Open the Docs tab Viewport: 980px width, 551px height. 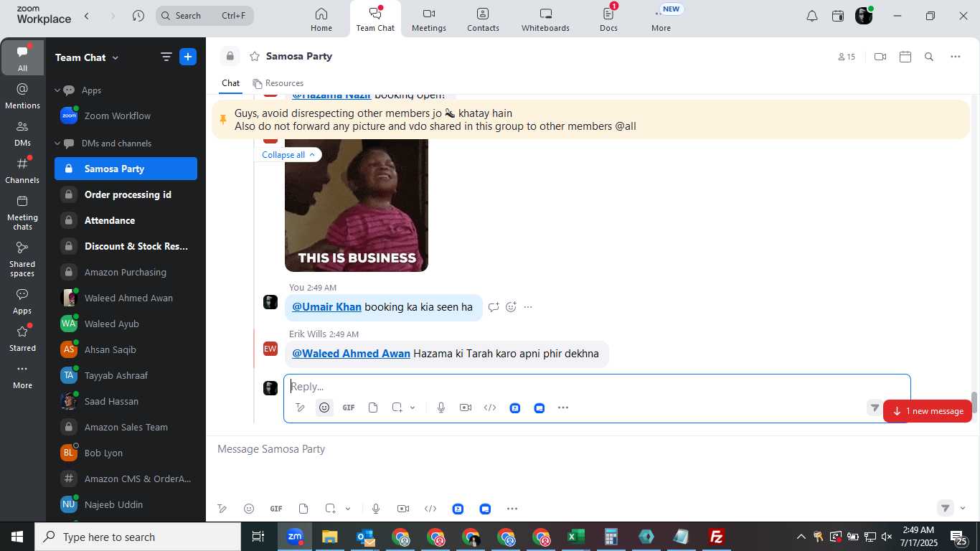[x=608, y=19]
